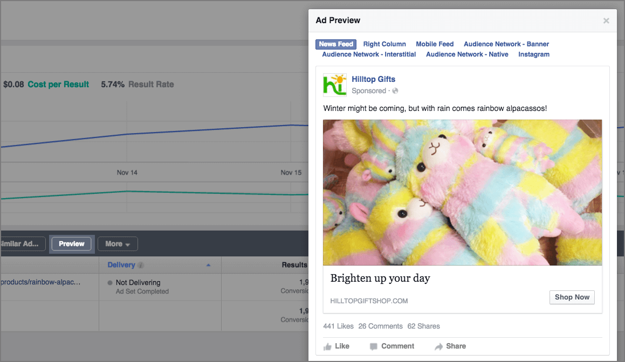The width and height of the screenshot is (625, 362).
Task: Open the More dropdown menu
Action: pyautogui.click(x=118, y=244)
